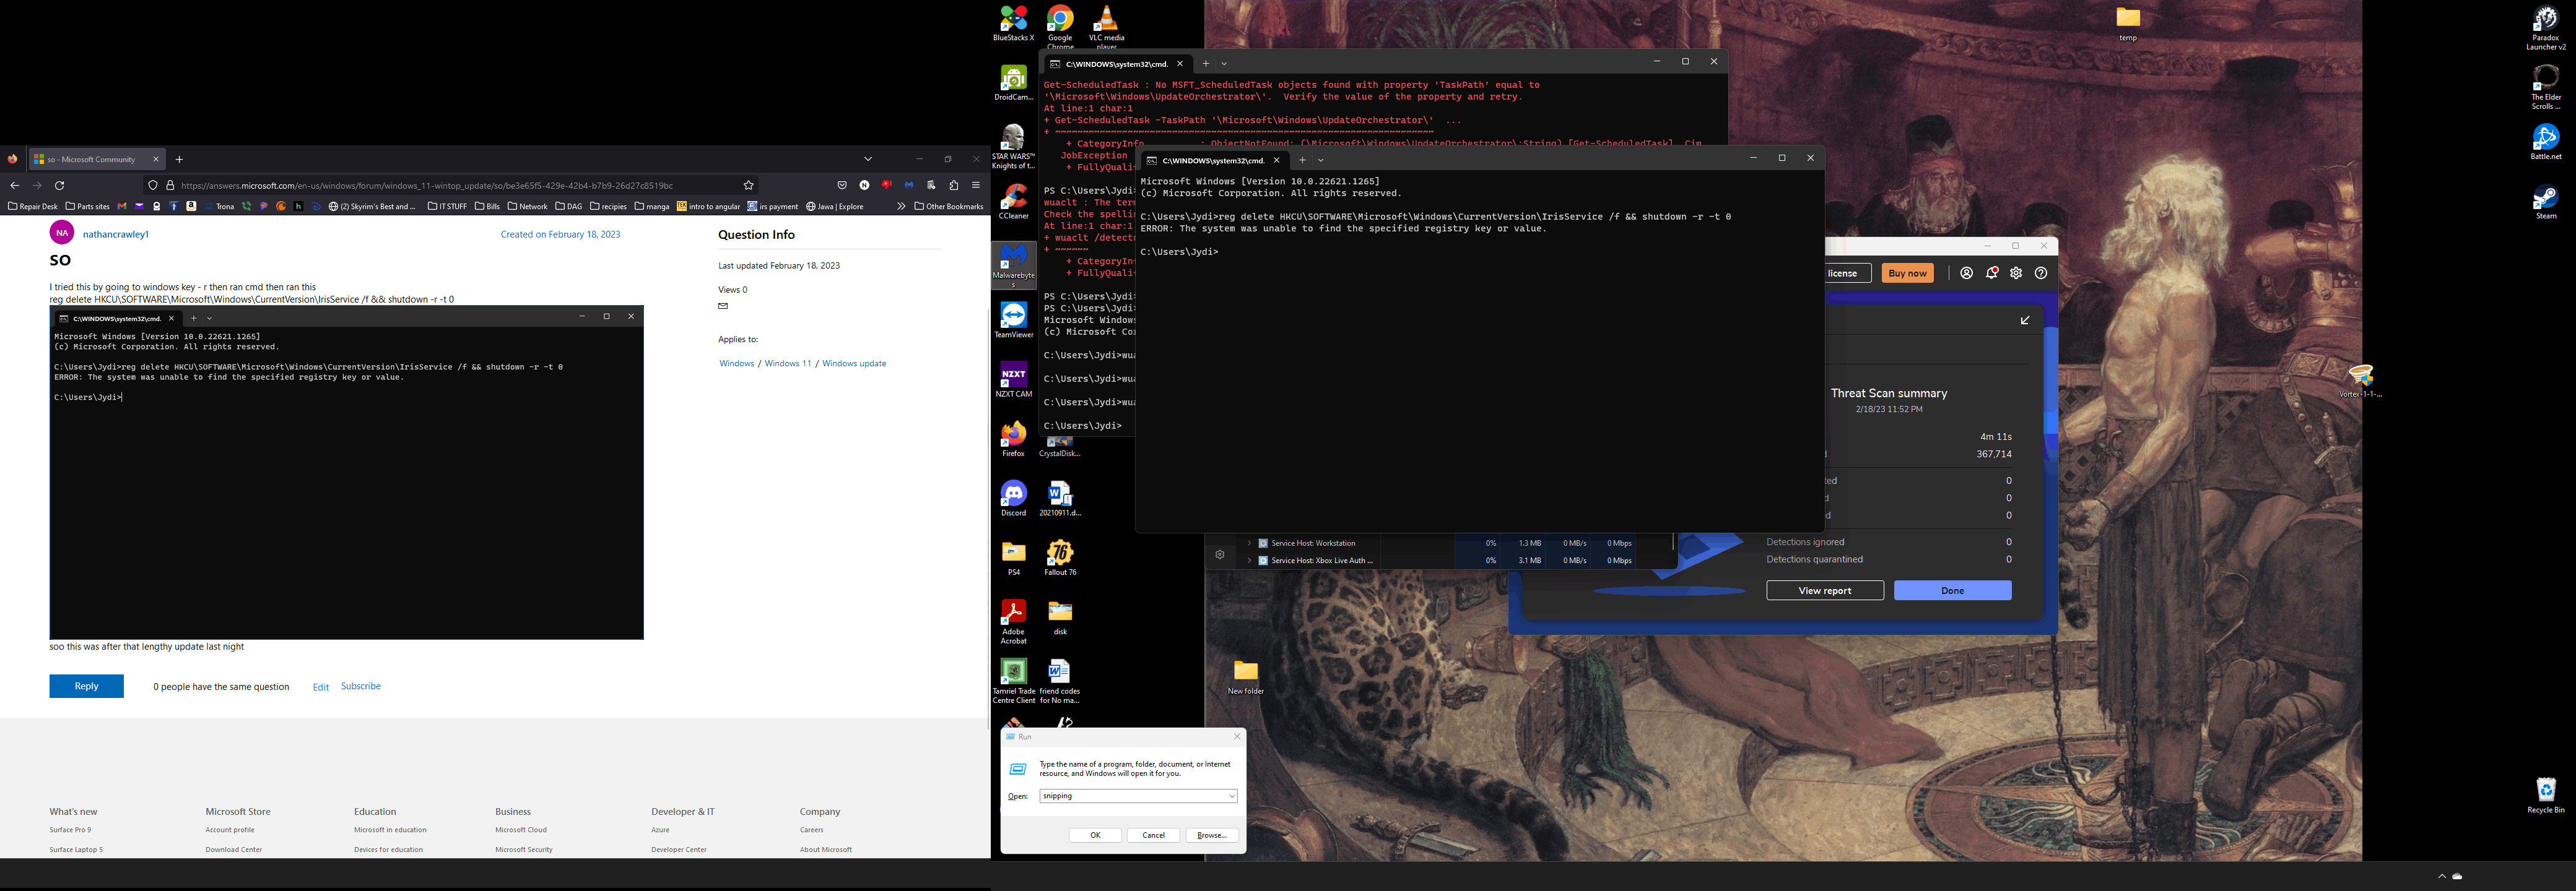Reload the Microsoft Community page

click(x=59, y=186)
